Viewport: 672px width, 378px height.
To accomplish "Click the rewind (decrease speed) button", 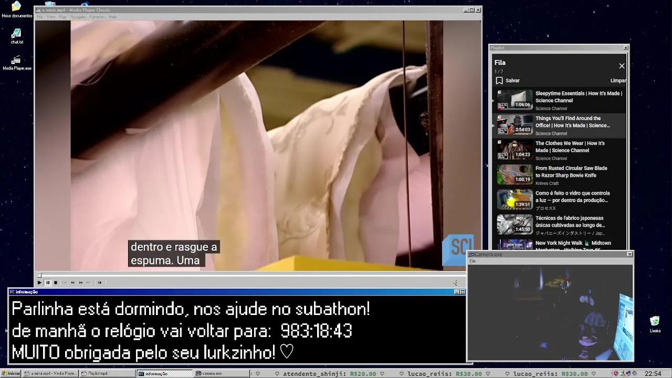I will [x=72, y=282].
